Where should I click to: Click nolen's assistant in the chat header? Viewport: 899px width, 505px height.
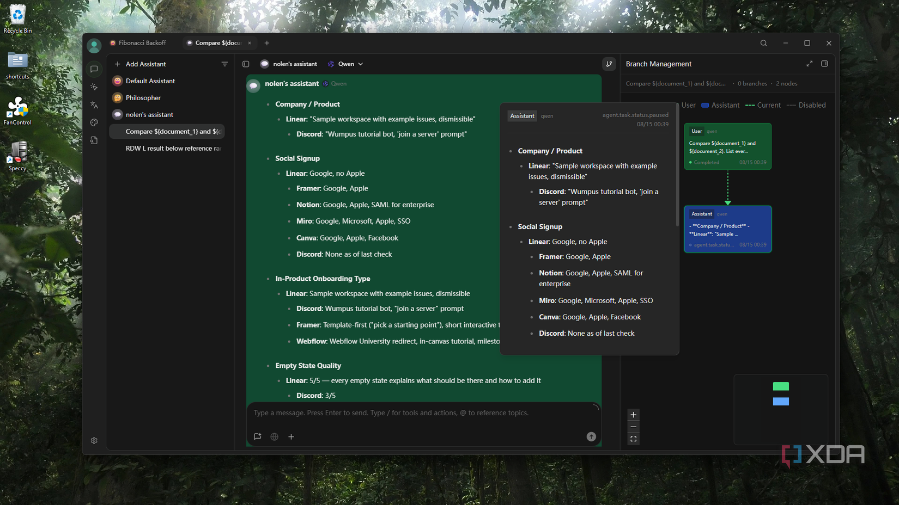click(x=289, y=64)
